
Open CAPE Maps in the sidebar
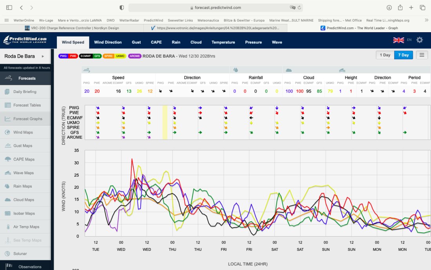(24, 159)
